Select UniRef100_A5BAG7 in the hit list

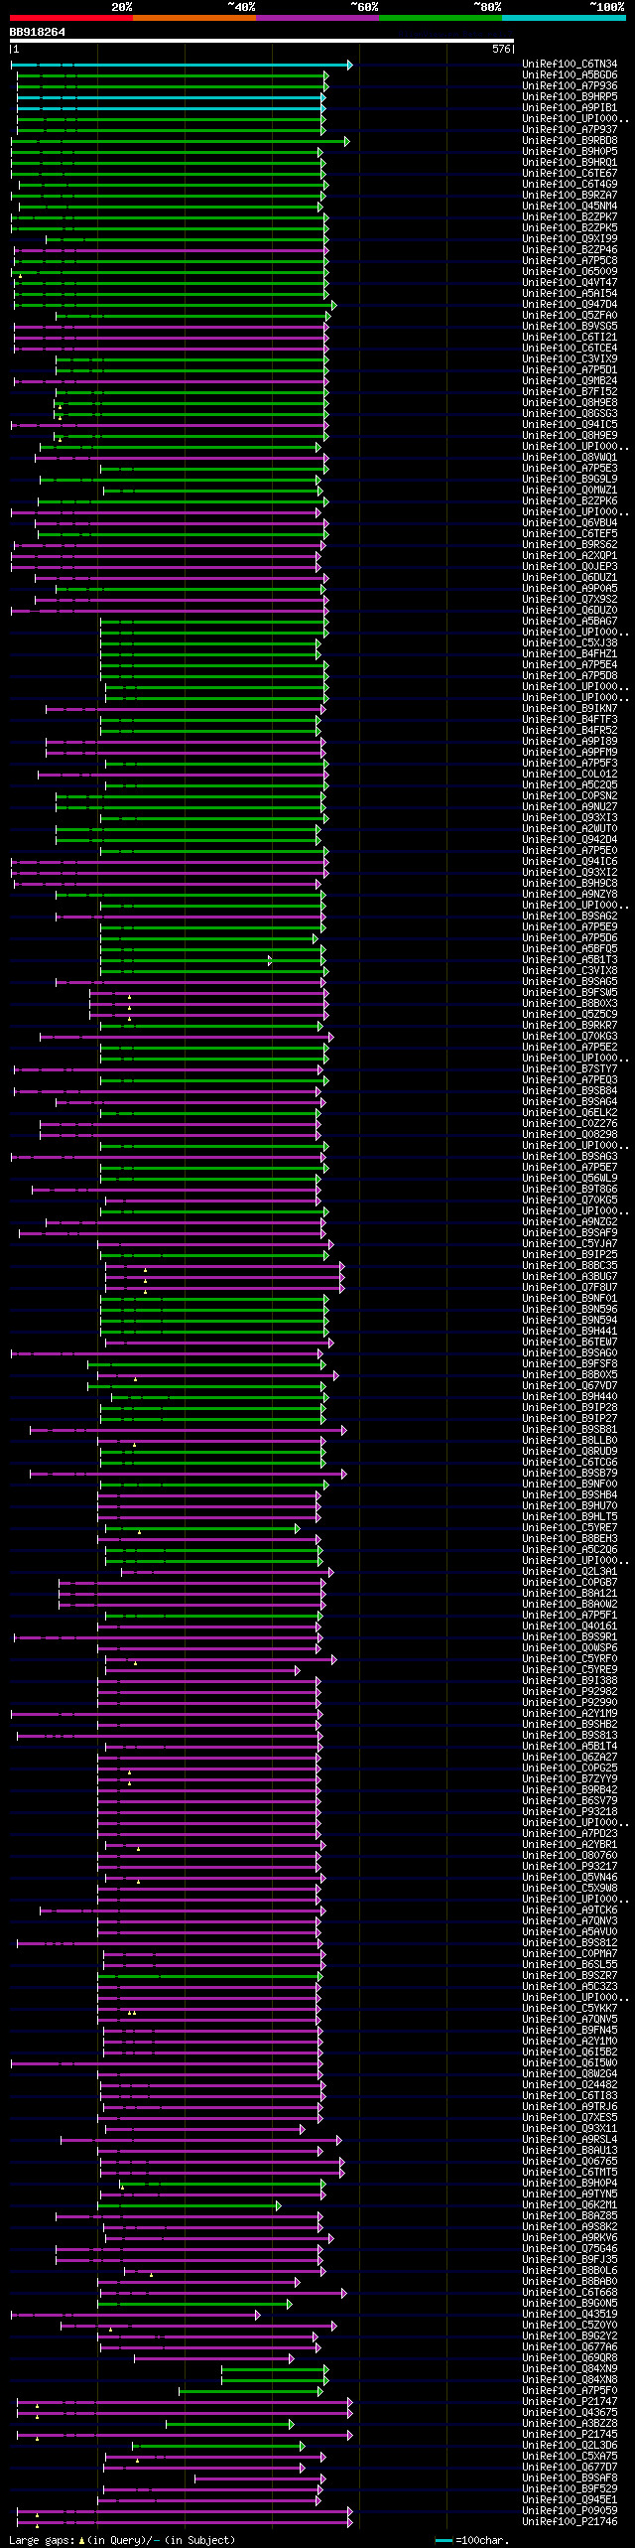coord(570,622)
